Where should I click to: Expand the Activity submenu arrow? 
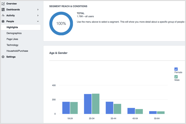[38, 15]
